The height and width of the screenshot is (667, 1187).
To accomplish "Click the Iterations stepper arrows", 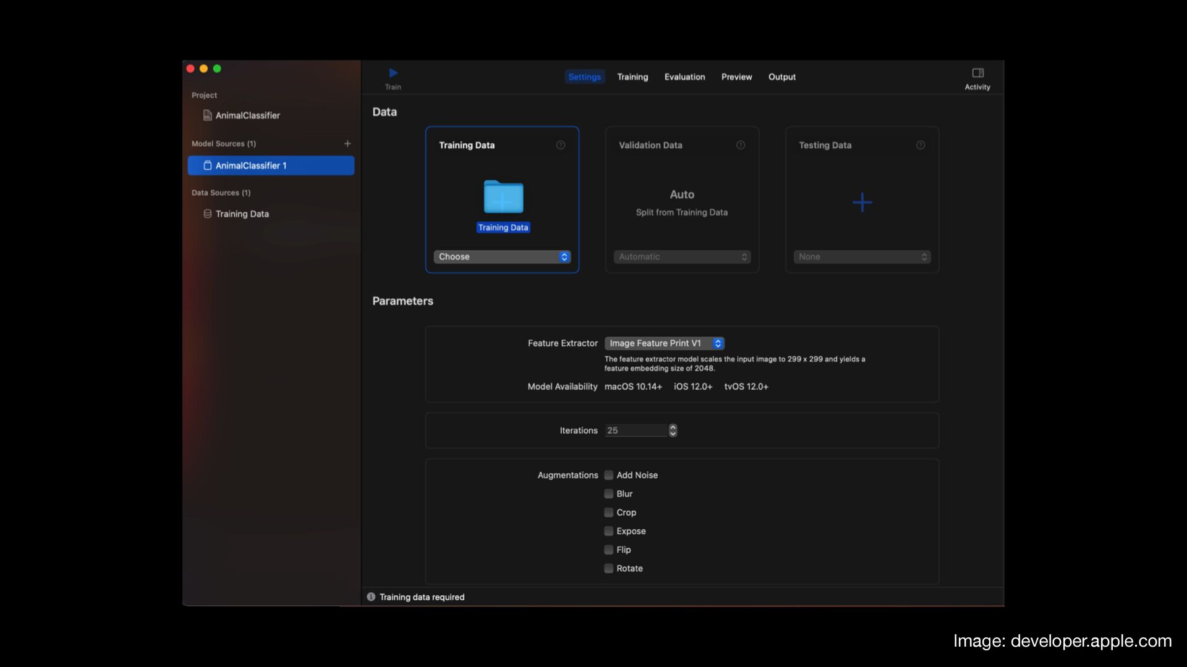I will 673,430.
